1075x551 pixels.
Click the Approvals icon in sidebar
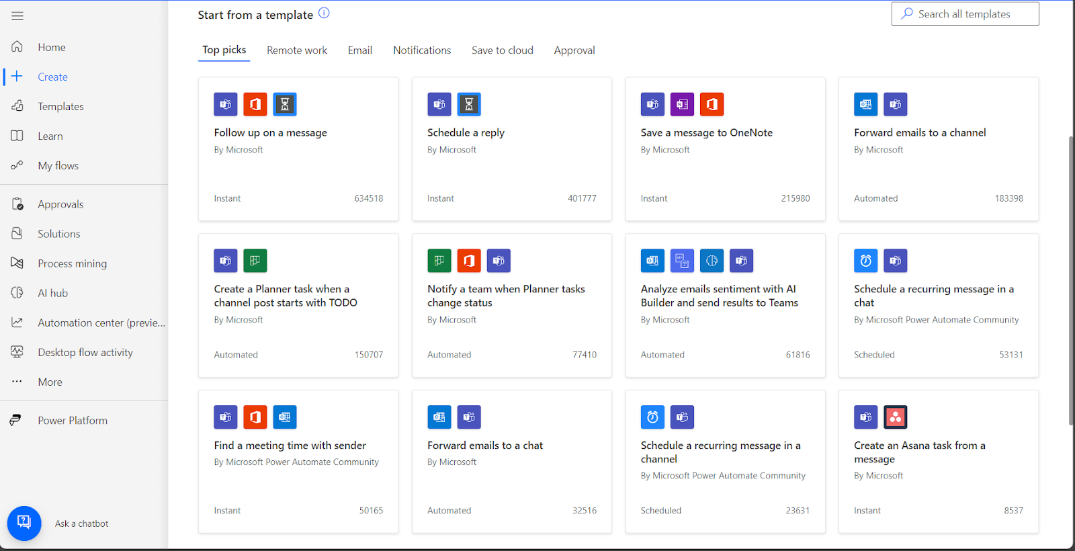pos(17,204)
